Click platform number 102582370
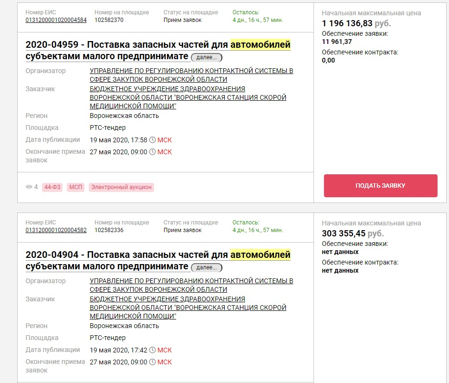Viewport: 449px width, 383px height. pyautogui.click(x=109, y=20)
